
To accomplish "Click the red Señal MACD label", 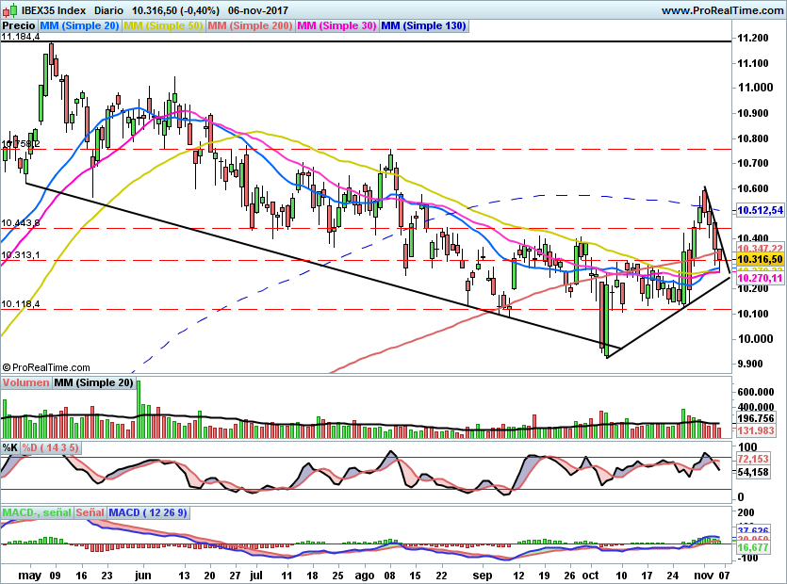I will (90, 512).
